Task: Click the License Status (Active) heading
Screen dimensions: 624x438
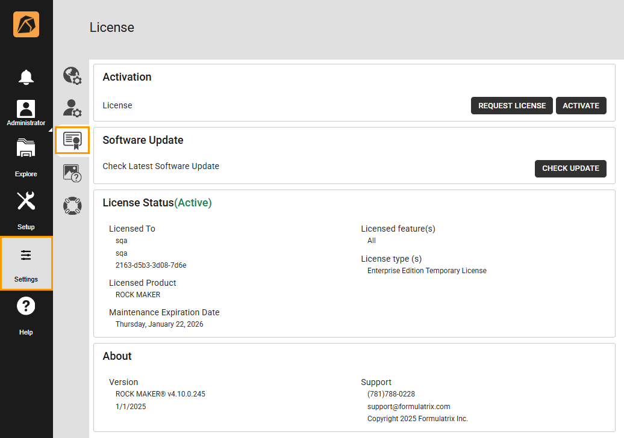Action: click(x=157, y=203)
